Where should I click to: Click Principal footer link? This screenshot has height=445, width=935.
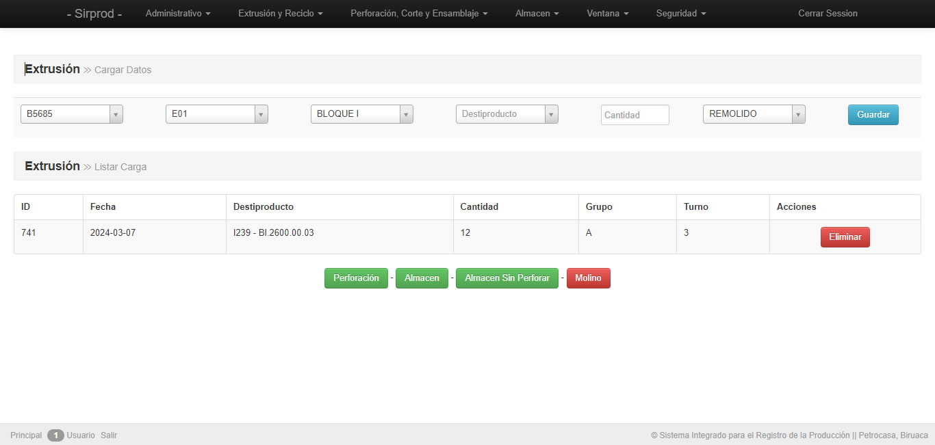coord(26,435)
